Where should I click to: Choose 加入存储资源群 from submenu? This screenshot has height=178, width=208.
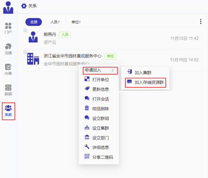coord(145,83)
